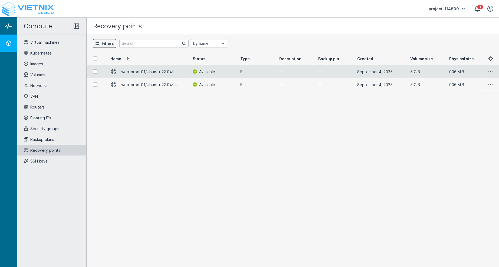Focus the Search input field
The height and width of the screenshot is (267, 499).
click(x=150, y=43)
